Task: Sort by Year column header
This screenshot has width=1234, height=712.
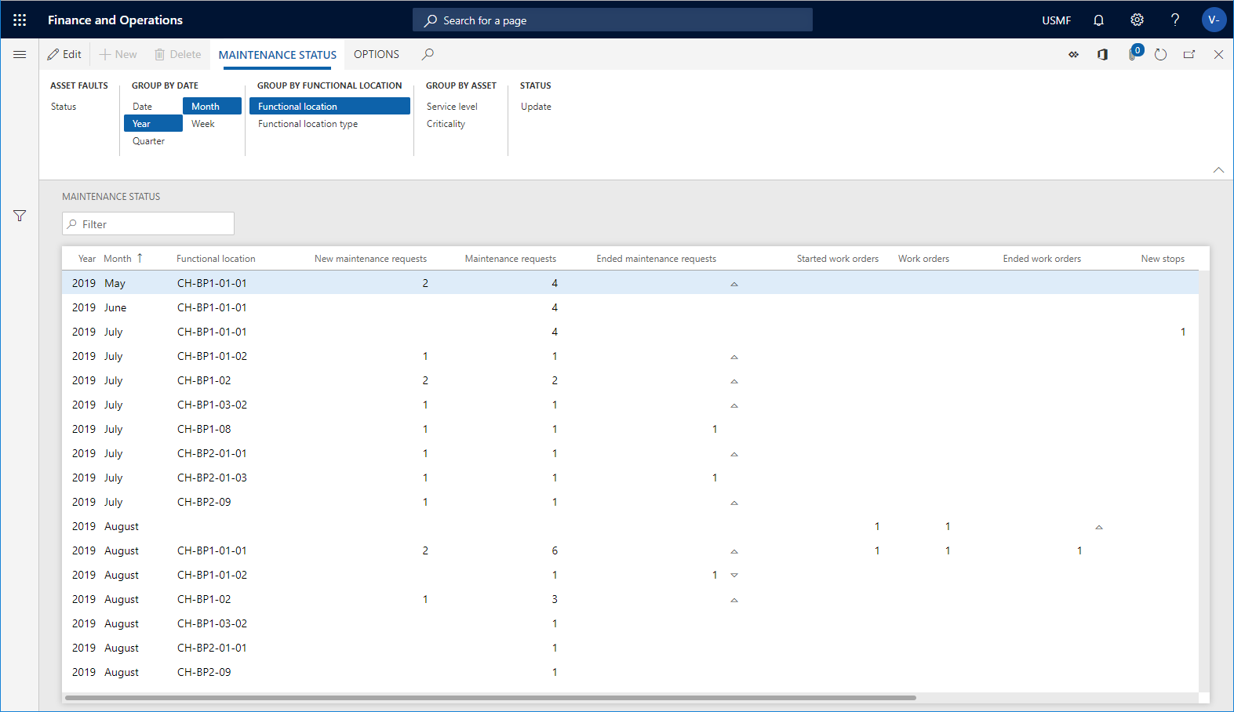Action: coord(86,259)
